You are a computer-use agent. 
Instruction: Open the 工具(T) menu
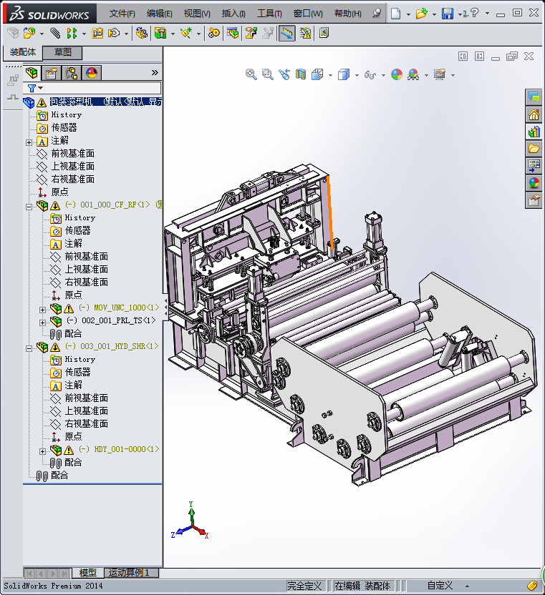click(269, 14)
